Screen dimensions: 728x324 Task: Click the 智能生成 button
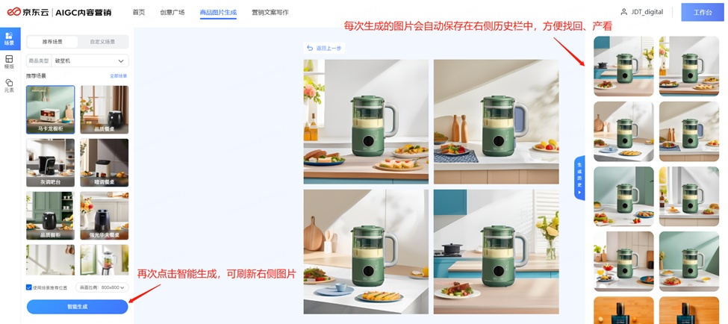(77, 307)
